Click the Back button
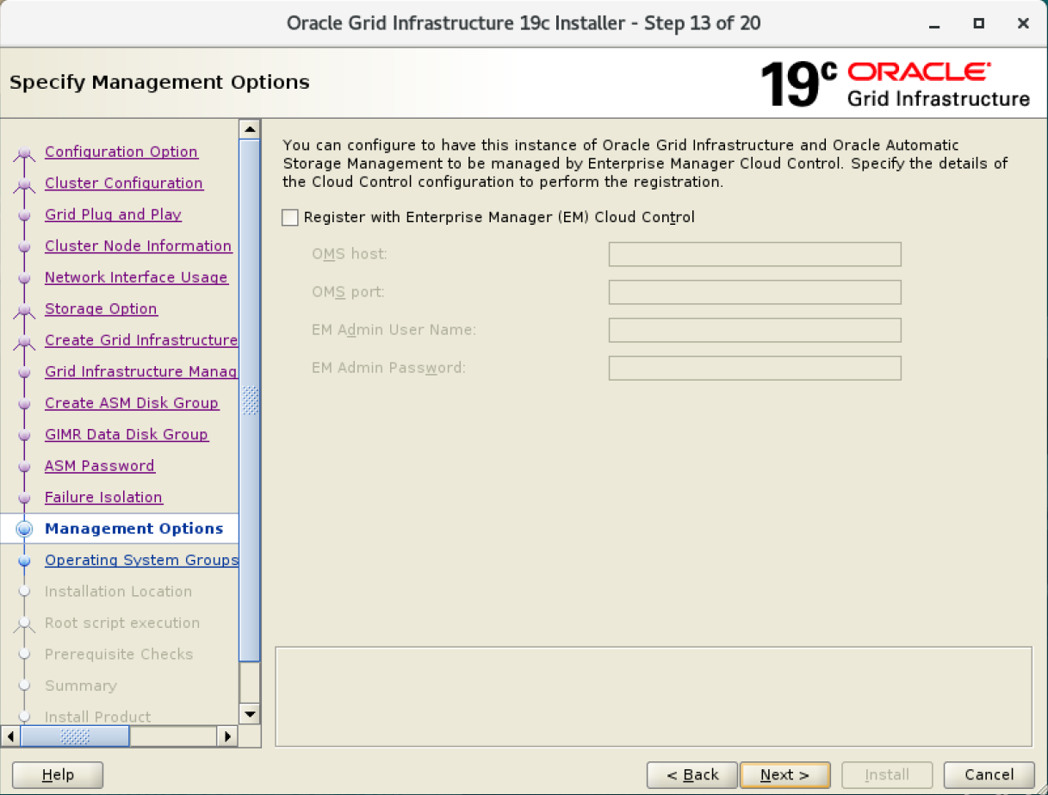This screenshot has height=795, width=1048. coord(692,775)
